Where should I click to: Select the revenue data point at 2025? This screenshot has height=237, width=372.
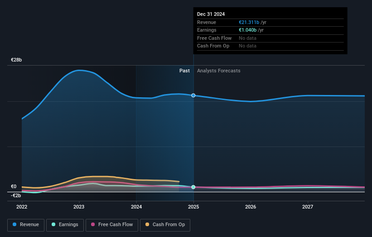tap(193, 95)
